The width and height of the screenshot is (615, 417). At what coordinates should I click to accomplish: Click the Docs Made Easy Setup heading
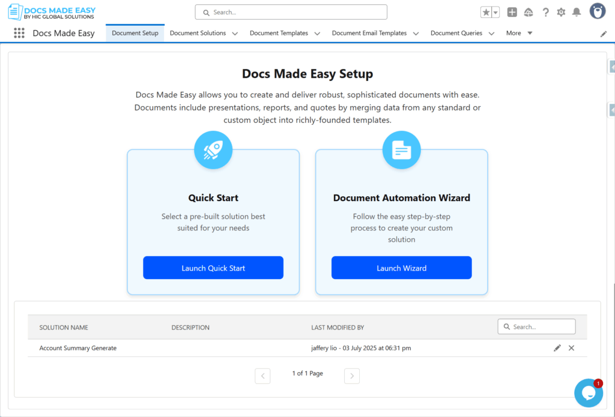[307, 74]
